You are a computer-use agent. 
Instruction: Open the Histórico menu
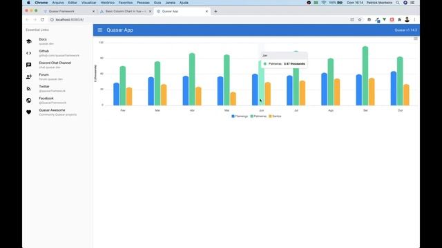[x=108, y=3]
